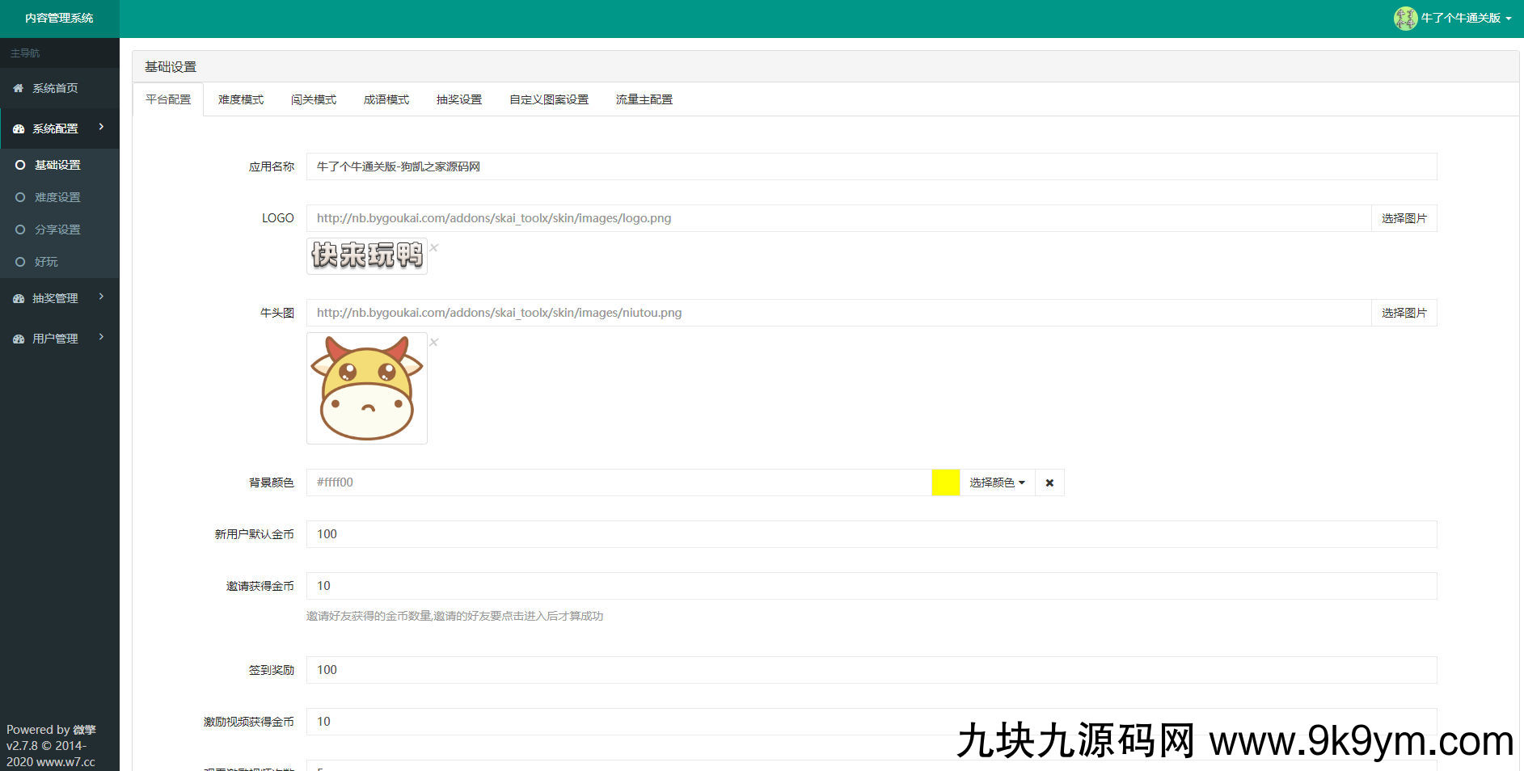Viewport: 1524px width, 771px height.
Task: Expand the 抽奖管理 chevron arrow
Action: click(102, 297)
